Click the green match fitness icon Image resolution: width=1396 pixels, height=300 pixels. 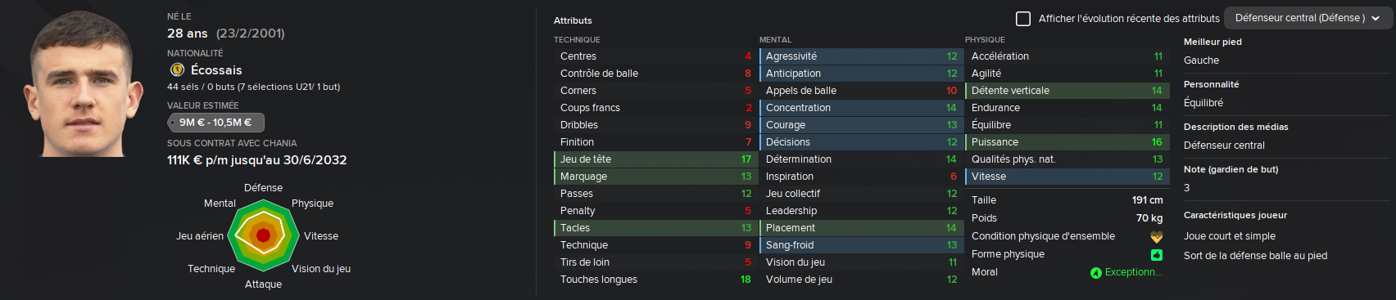(x=1156, y=255)
